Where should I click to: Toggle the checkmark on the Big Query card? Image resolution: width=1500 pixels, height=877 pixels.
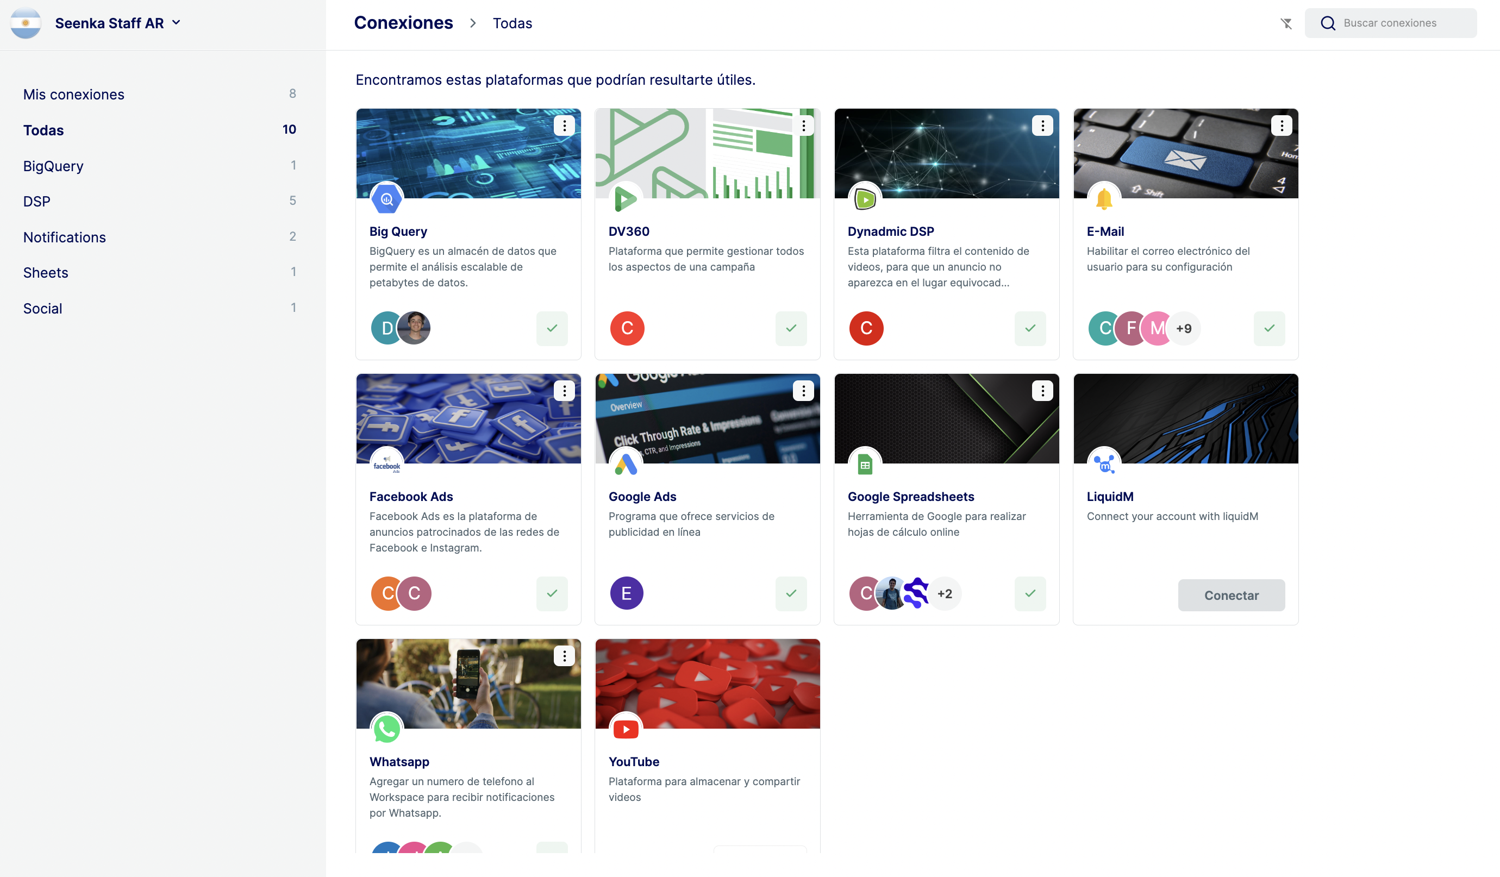pos(551,328)
